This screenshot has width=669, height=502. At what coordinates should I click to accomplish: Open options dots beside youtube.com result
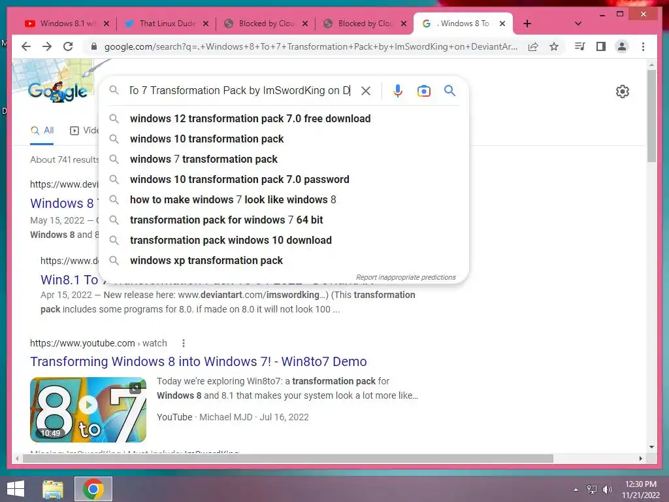click(184, 343)
